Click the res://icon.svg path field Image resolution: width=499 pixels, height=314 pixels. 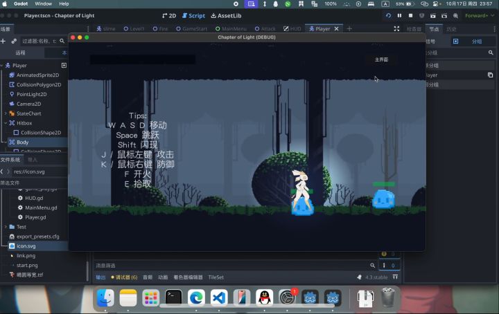[39, 172]
